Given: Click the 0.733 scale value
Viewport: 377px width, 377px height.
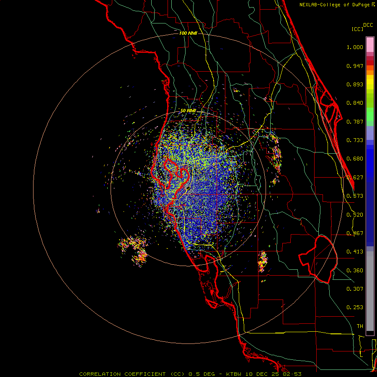Looking at the screenshot, I should coord(355,140).
